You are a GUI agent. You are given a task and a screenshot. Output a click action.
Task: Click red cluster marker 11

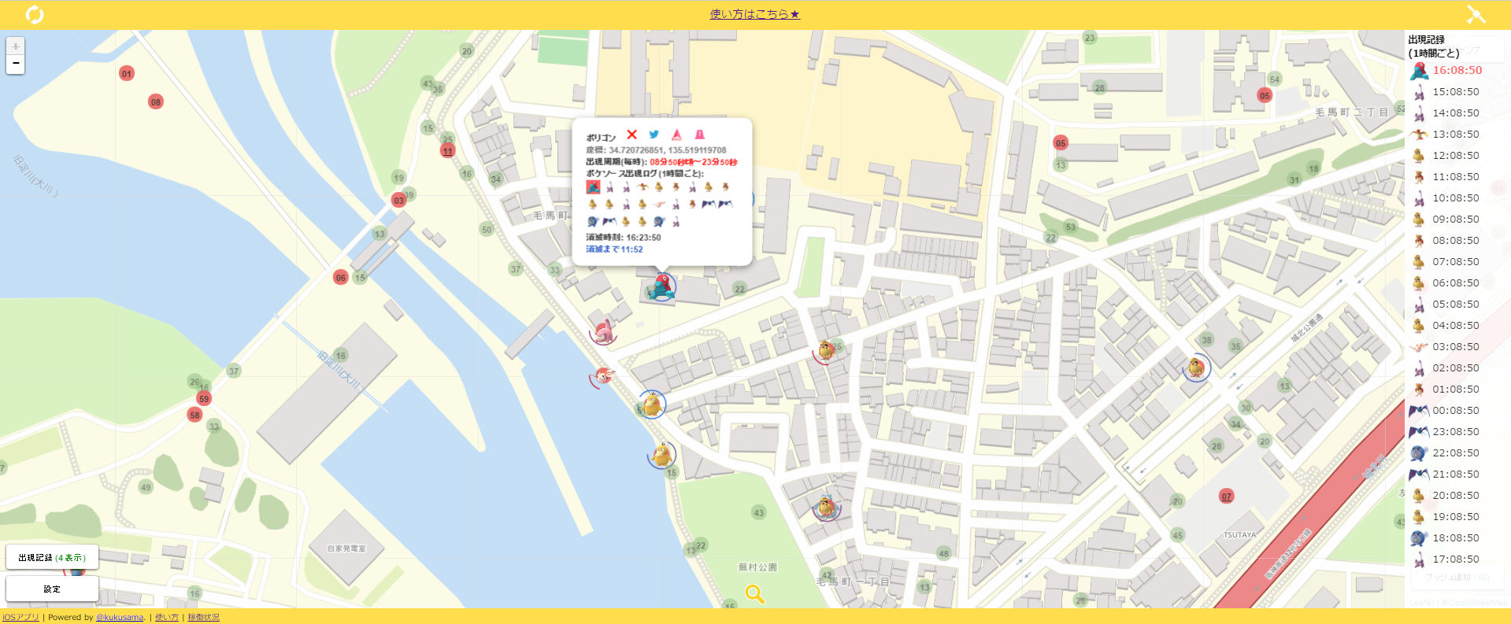pos(448,151)
